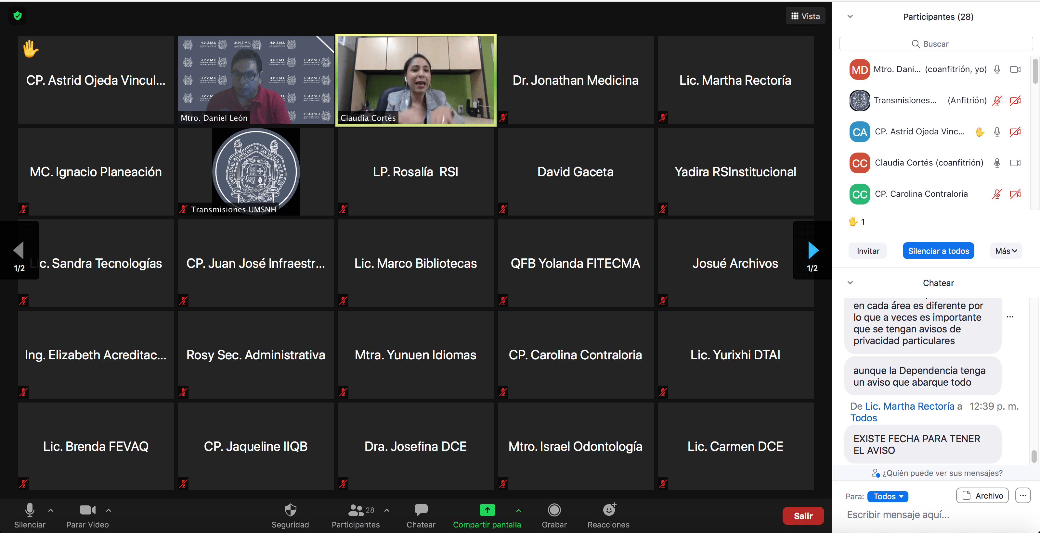Toggle Mtro. Dani... microphone in participants list
This screenshot has width=1040, height=533.
(997, 69)
